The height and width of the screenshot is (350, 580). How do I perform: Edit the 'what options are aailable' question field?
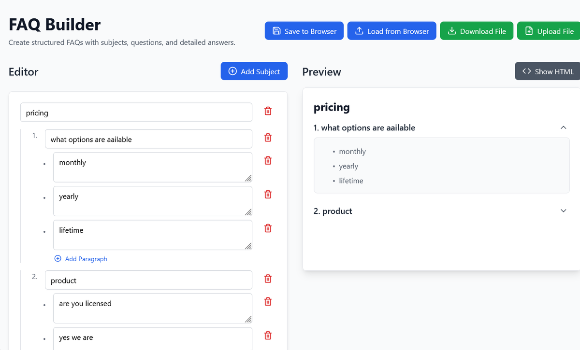pos(148,139)
